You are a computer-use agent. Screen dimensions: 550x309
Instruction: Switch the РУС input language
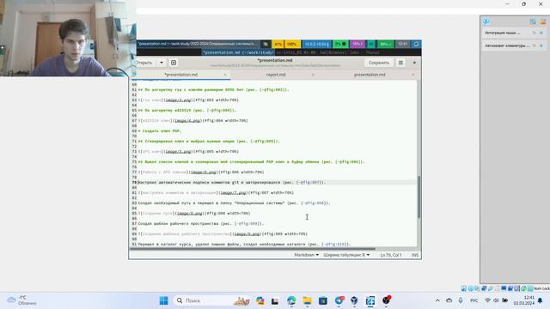[x=474, y=300]
